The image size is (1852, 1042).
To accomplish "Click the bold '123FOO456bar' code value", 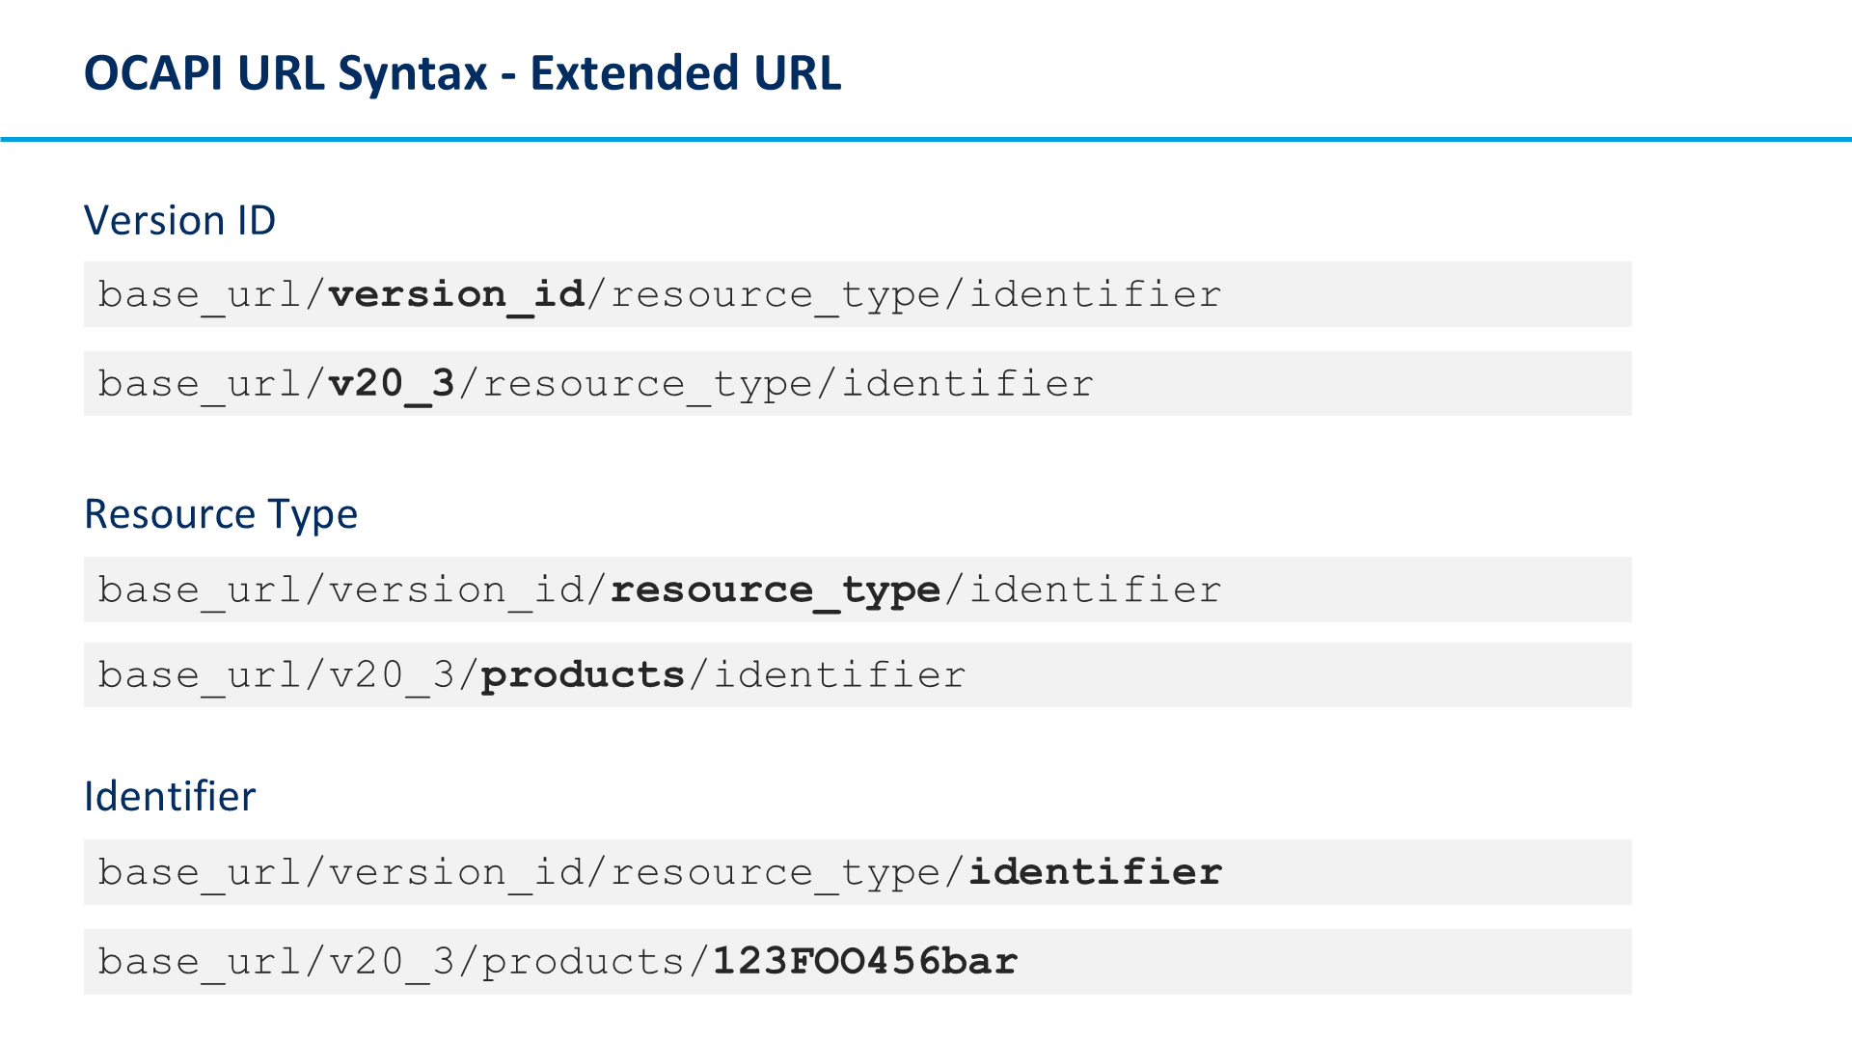I will coord(865,961).
